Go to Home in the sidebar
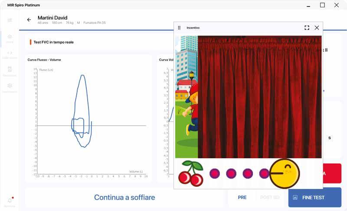Viewport: 347px width, 211px height. (10, 38)
